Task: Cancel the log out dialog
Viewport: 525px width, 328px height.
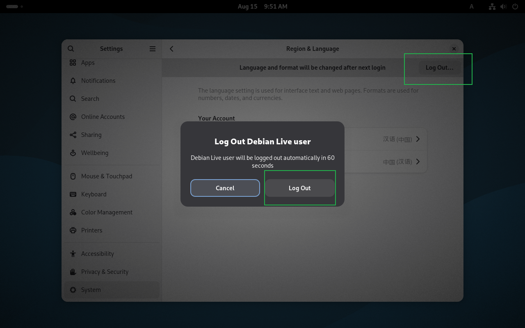Action: pos(225,188)
